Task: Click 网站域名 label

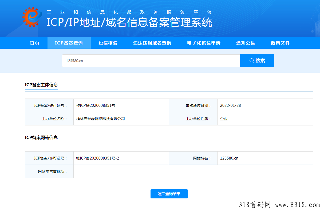Action: tap(202, 158)
